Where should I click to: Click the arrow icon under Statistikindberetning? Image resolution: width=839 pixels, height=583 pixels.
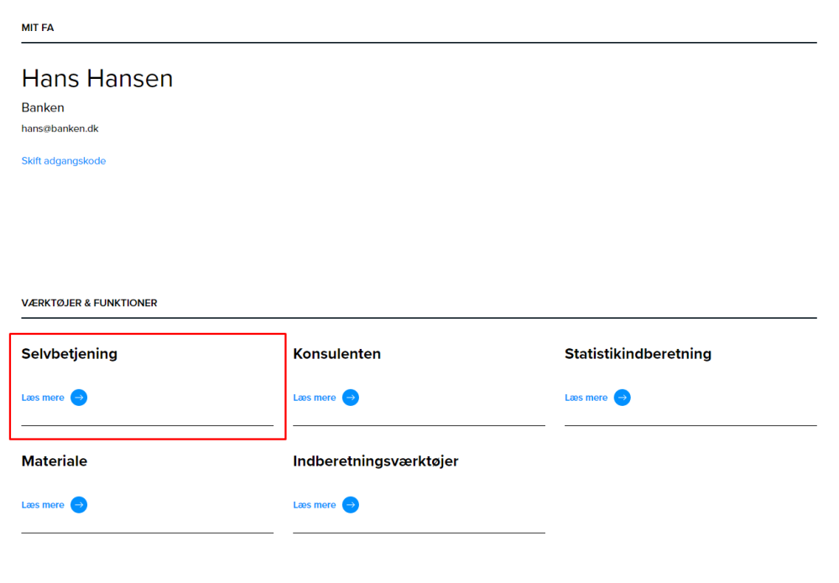tap(623, 398)
